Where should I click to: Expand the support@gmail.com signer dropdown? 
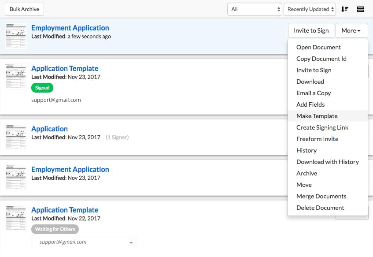pos(84,242)
